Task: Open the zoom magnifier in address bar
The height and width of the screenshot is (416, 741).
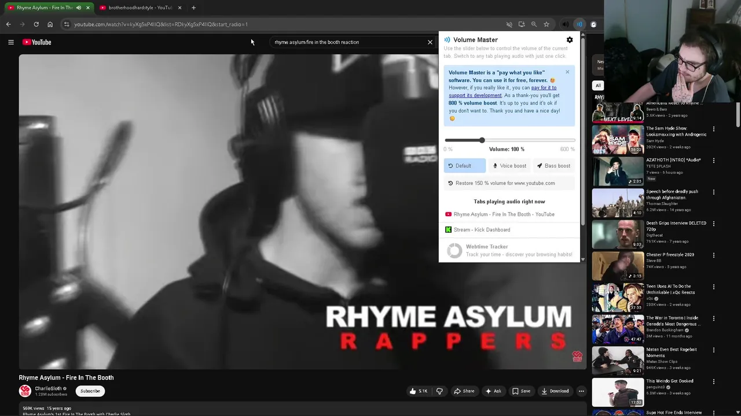Action: point(534,24)
